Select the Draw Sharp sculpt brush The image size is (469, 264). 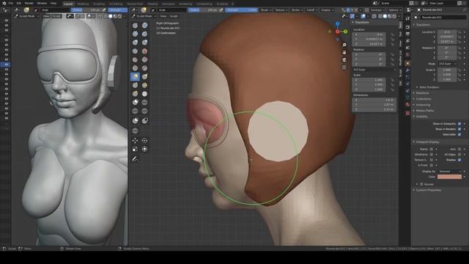(x=145, y=26)
